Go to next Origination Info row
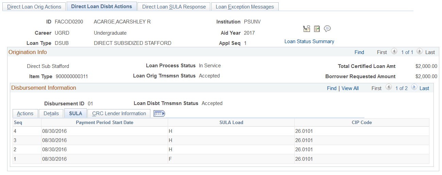The width and height of the screenshot is (442, 175). point(420,52)
